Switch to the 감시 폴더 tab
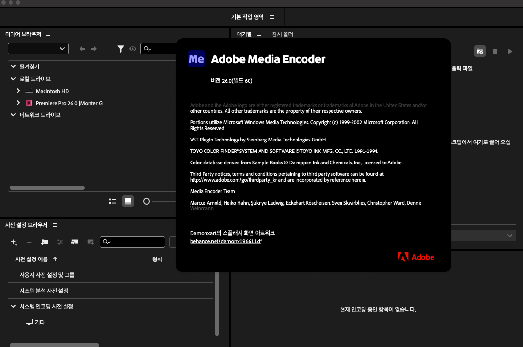This screenshot has width=523, height=347. [282, 34]
